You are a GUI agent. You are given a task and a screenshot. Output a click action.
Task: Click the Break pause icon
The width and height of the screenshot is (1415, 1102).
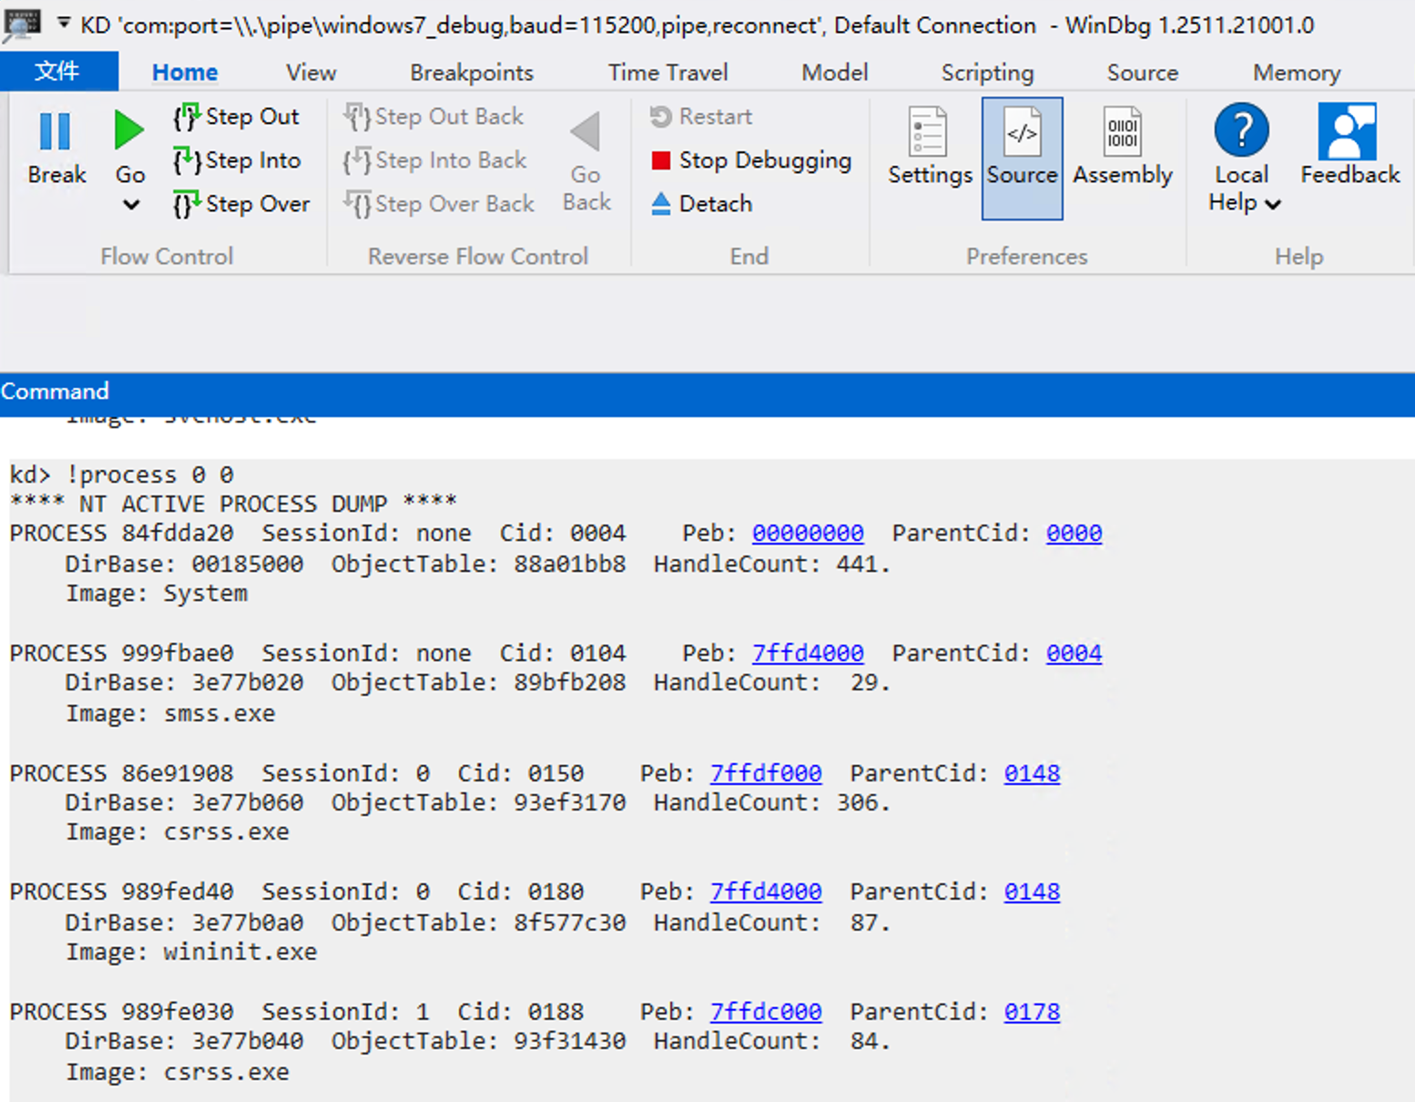[x=56, y=132]
